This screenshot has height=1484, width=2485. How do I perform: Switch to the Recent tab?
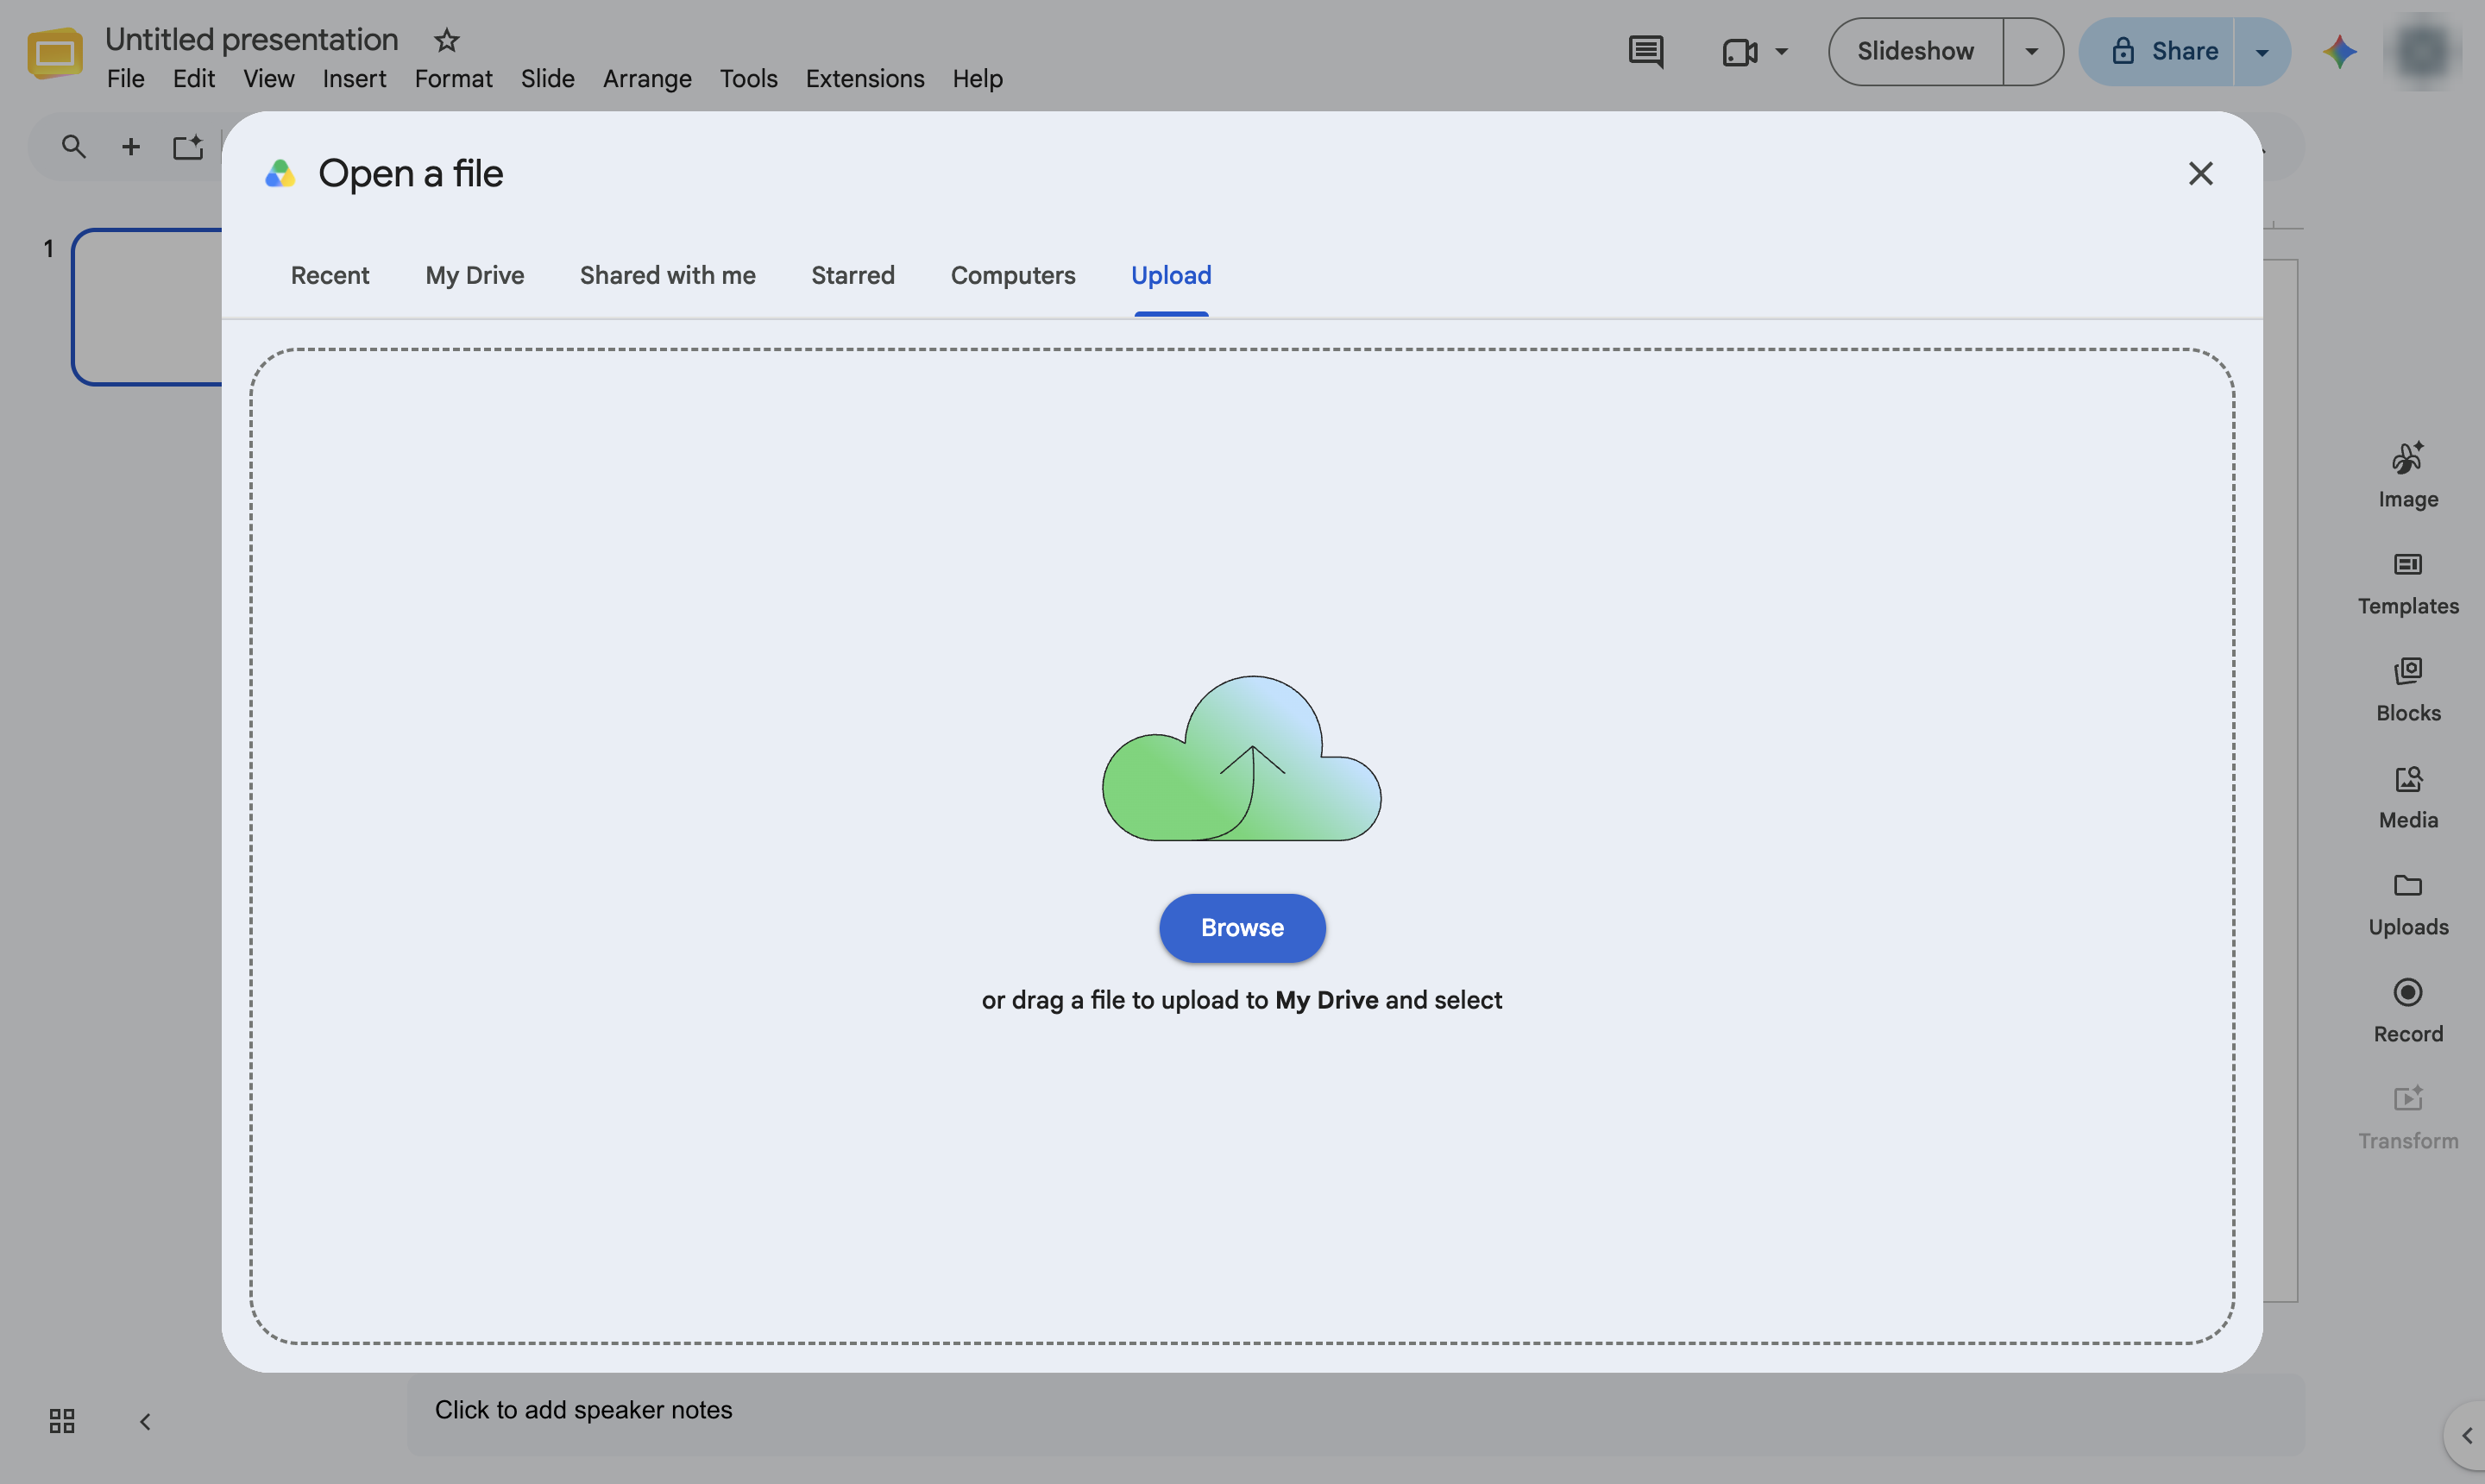pyautogui.click(x=330, y=275)
